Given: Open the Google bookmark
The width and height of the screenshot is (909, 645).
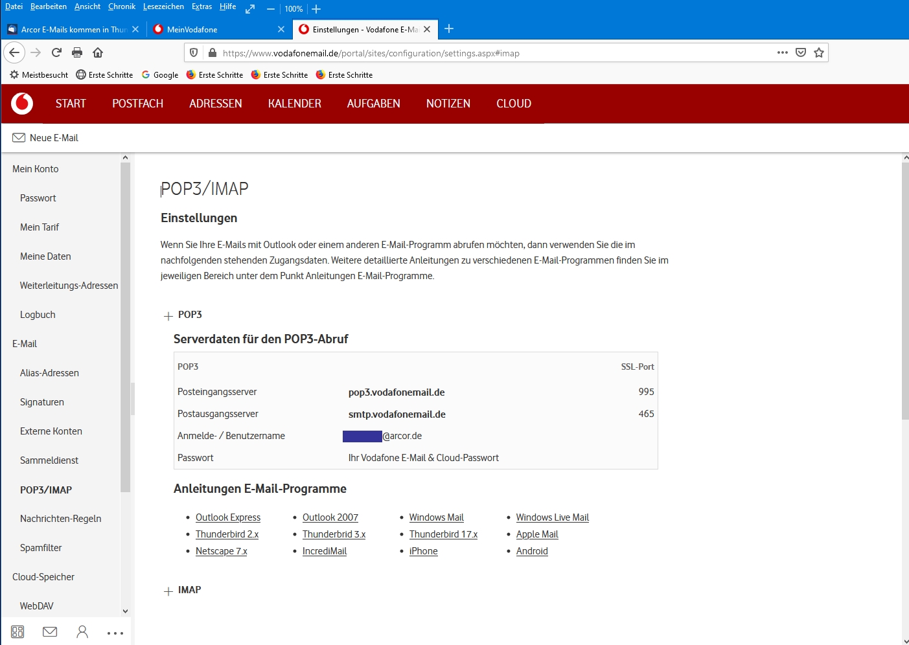Looking at the screenshot, I should (x=159, y=74).
